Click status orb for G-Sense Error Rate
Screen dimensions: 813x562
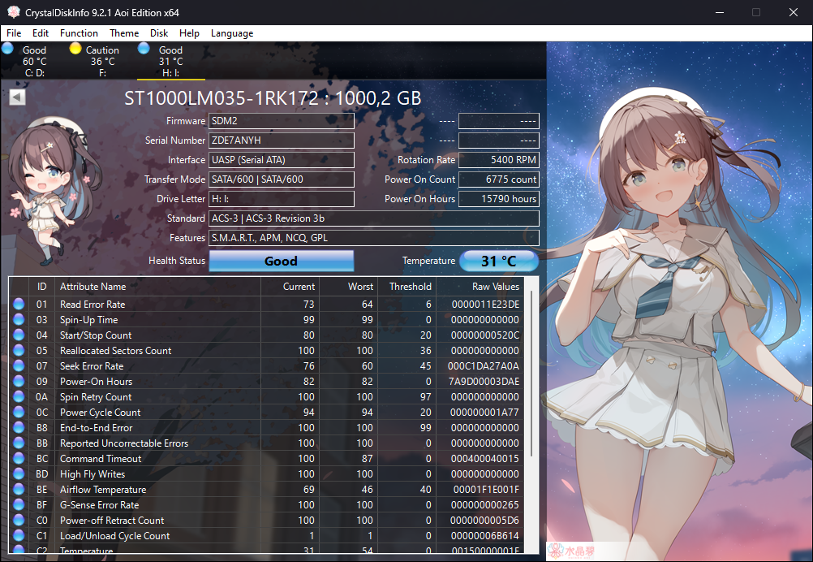pyautogui.click(x=19, y=505)
